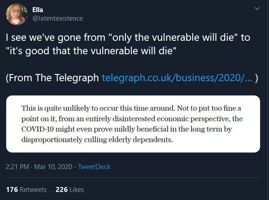Click "disproportionately culling elderly dependents" in the excerpt
The image size is (269, 200).
pos(97,139)
